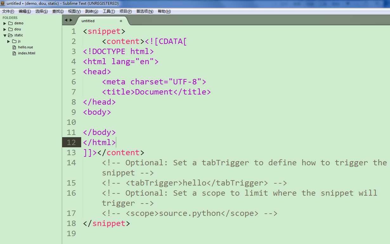The height and width of the screenshot is (244, 390).
Task: Click the open static folder icon
Action: click(x=10, y=35)
